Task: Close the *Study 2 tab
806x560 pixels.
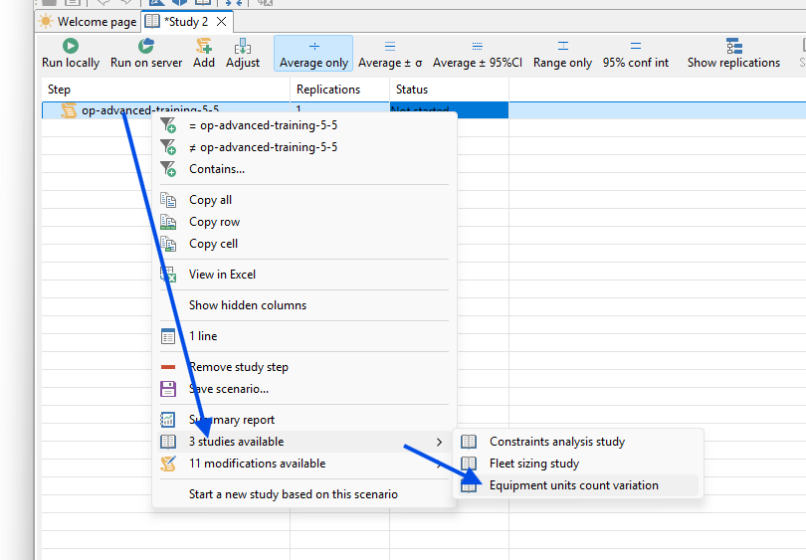Action: [222, 22]
